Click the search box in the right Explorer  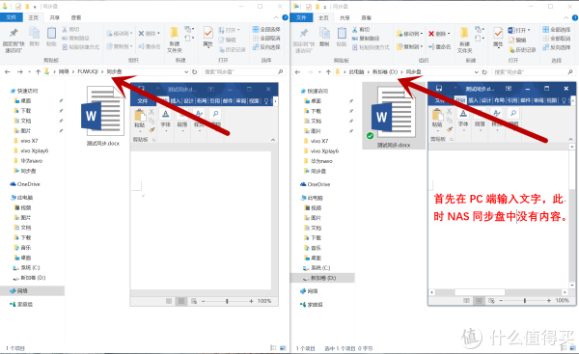[x=534, y=72]
